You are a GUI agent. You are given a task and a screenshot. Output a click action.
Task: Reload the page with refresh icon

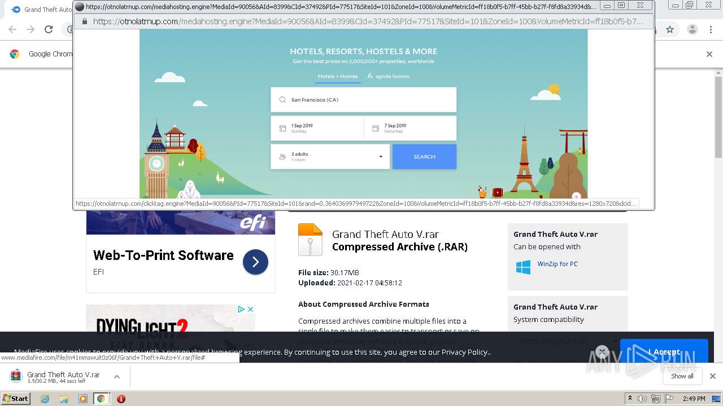tap(49, 29)
